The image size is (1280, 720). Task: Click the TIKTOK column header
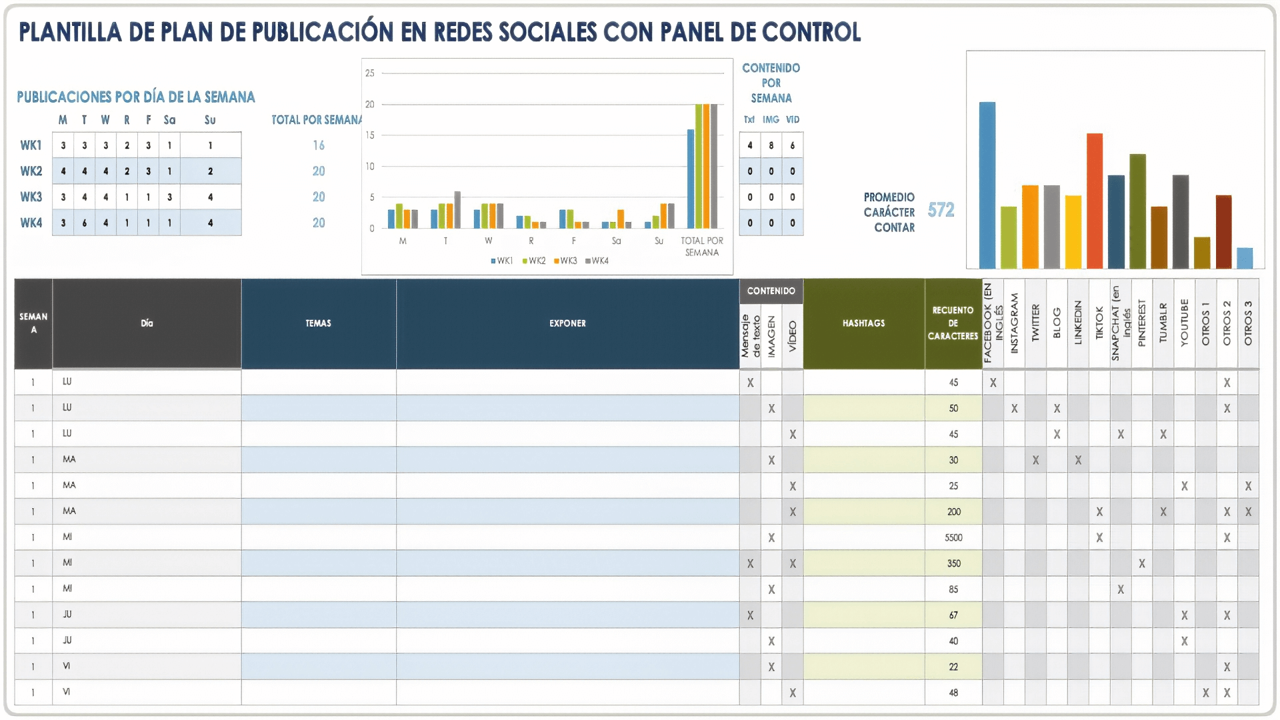[1099, 323]
